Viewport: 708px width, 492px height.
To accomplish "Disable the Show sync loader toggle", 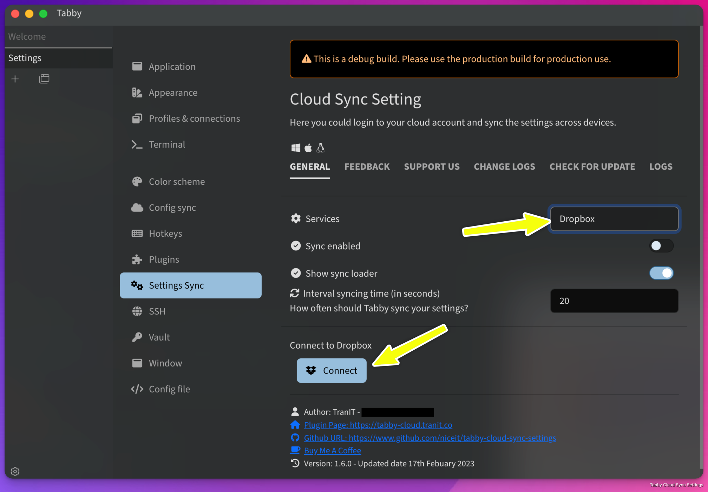I will pyautogui.click(x=661, y=273).
